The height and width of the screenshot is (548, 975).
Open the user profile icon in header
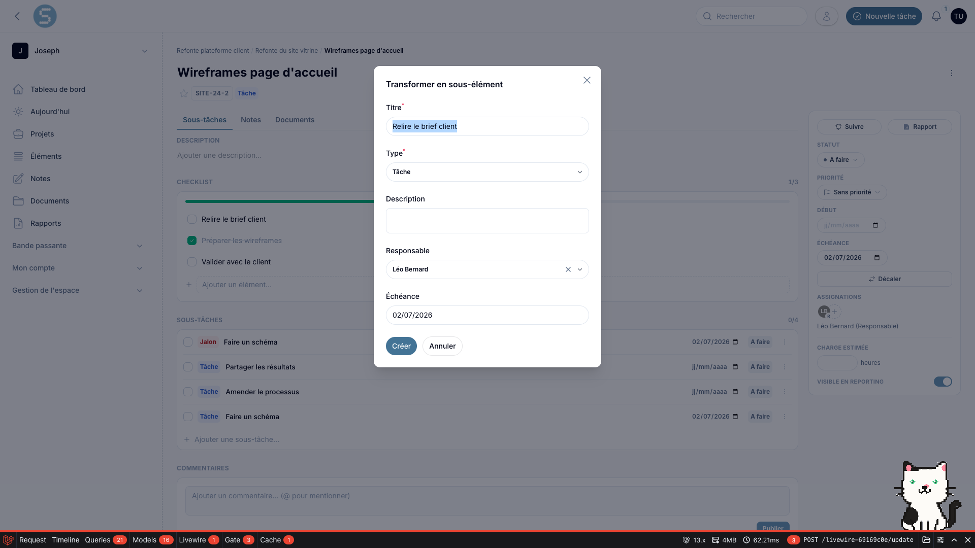pyautogui.click(x=827, y=16)
